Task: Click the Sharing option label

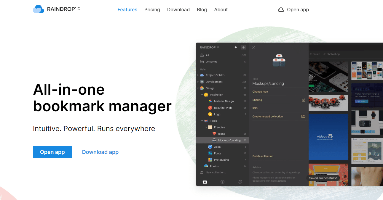Action: (257, 100)
